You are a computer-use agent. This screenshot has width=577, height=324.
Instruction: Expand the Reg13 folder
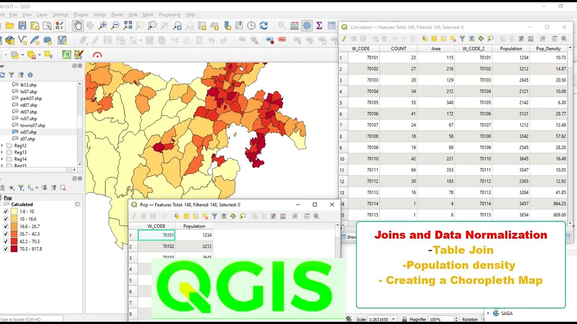point(2,153)
